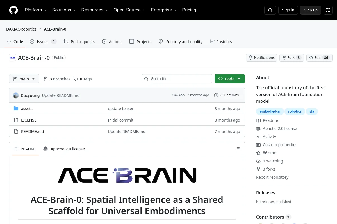Click the fork icon beside 3 forks
Image resolution: width=337 pixels, height=224 pixels.
[x=258, y=169]
